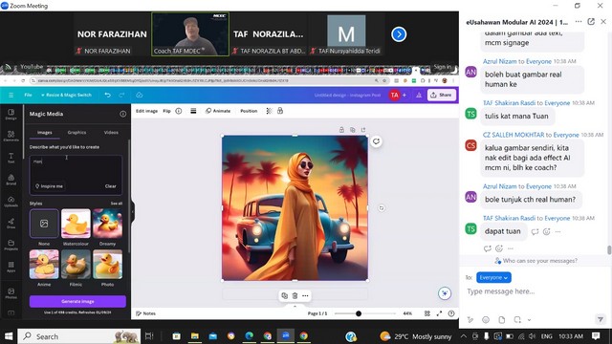
Task: Click the next participants arrow button
Action: coord(399,34)
